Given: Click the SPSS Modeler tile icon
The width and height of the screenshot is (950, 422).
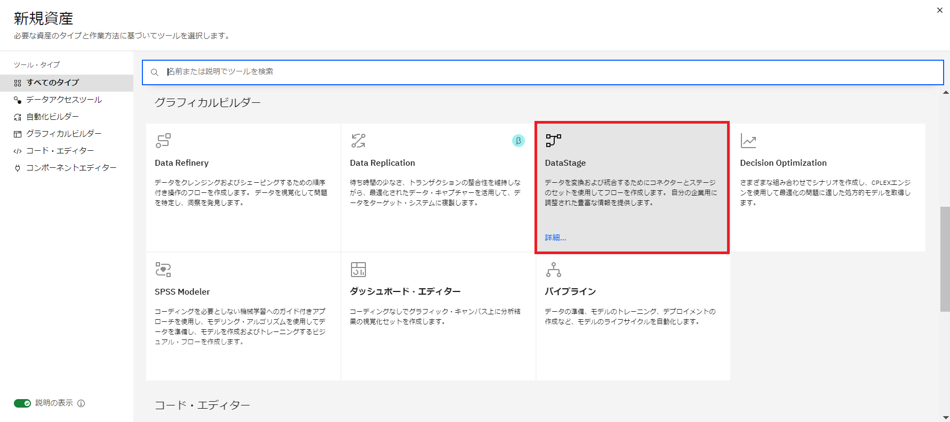Looking at the screenshot, I should pyautogui.click(x=163, y=270).
